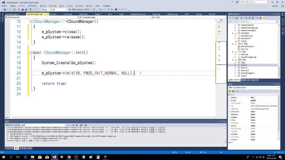Open the CSoundManager class scope dropdown
This screenshot has width=285, height=160.
115,17
